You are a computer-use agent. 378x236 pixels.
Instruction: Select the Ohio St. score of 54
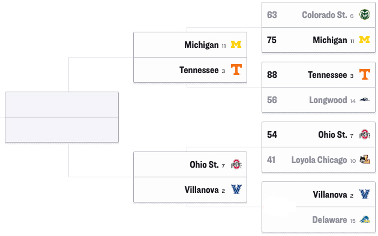pyautogui.click(x=272, y=135)
